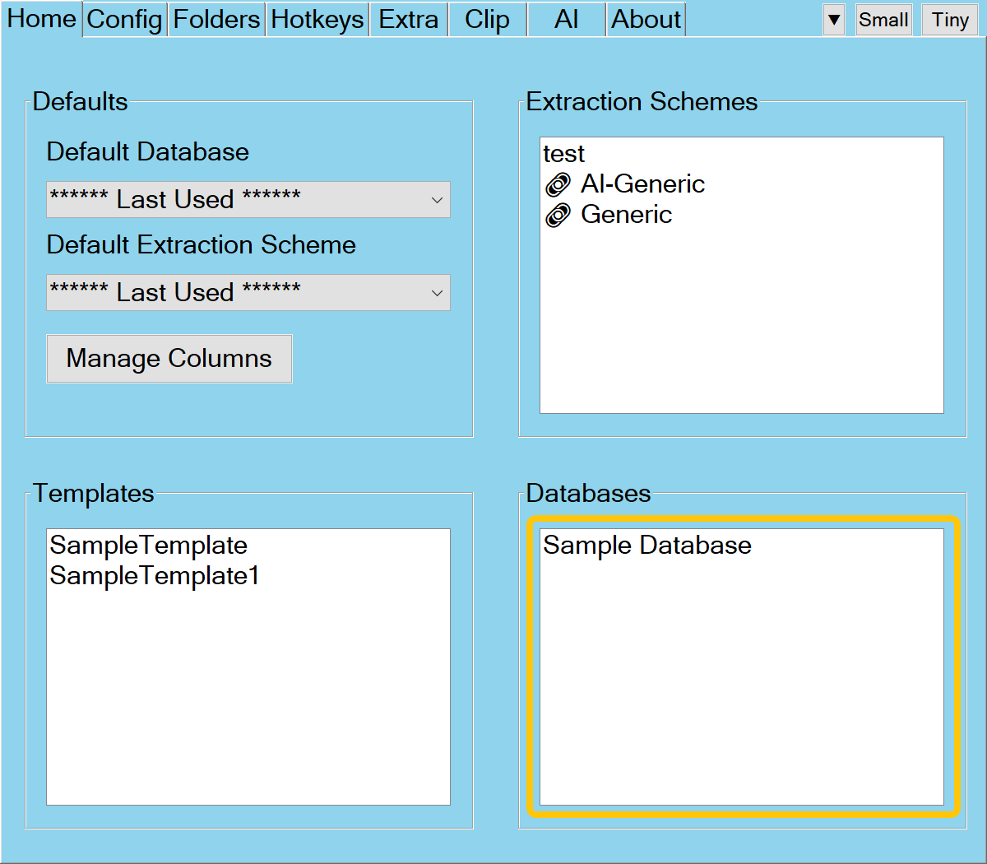Switch to the AI tab
The image size is (987, 864).
click(x=566, y=20)
